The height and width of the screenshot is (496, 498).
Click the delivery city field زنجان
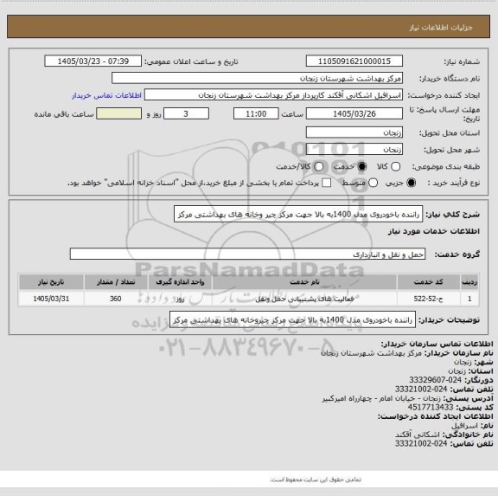354,150
